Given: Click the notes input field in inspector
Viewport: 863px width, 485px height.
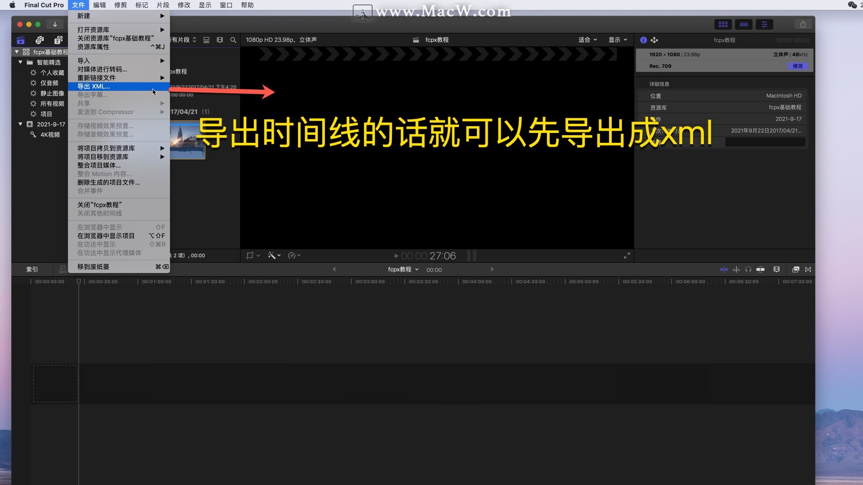Looking at the screenshot, I should (765, 142).
